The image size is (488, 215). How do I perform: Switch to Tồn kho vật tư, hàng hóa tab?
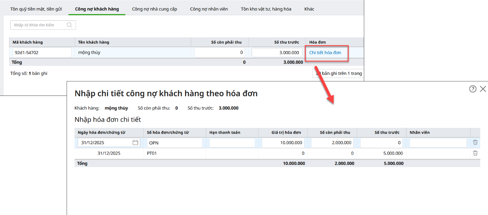266,9
